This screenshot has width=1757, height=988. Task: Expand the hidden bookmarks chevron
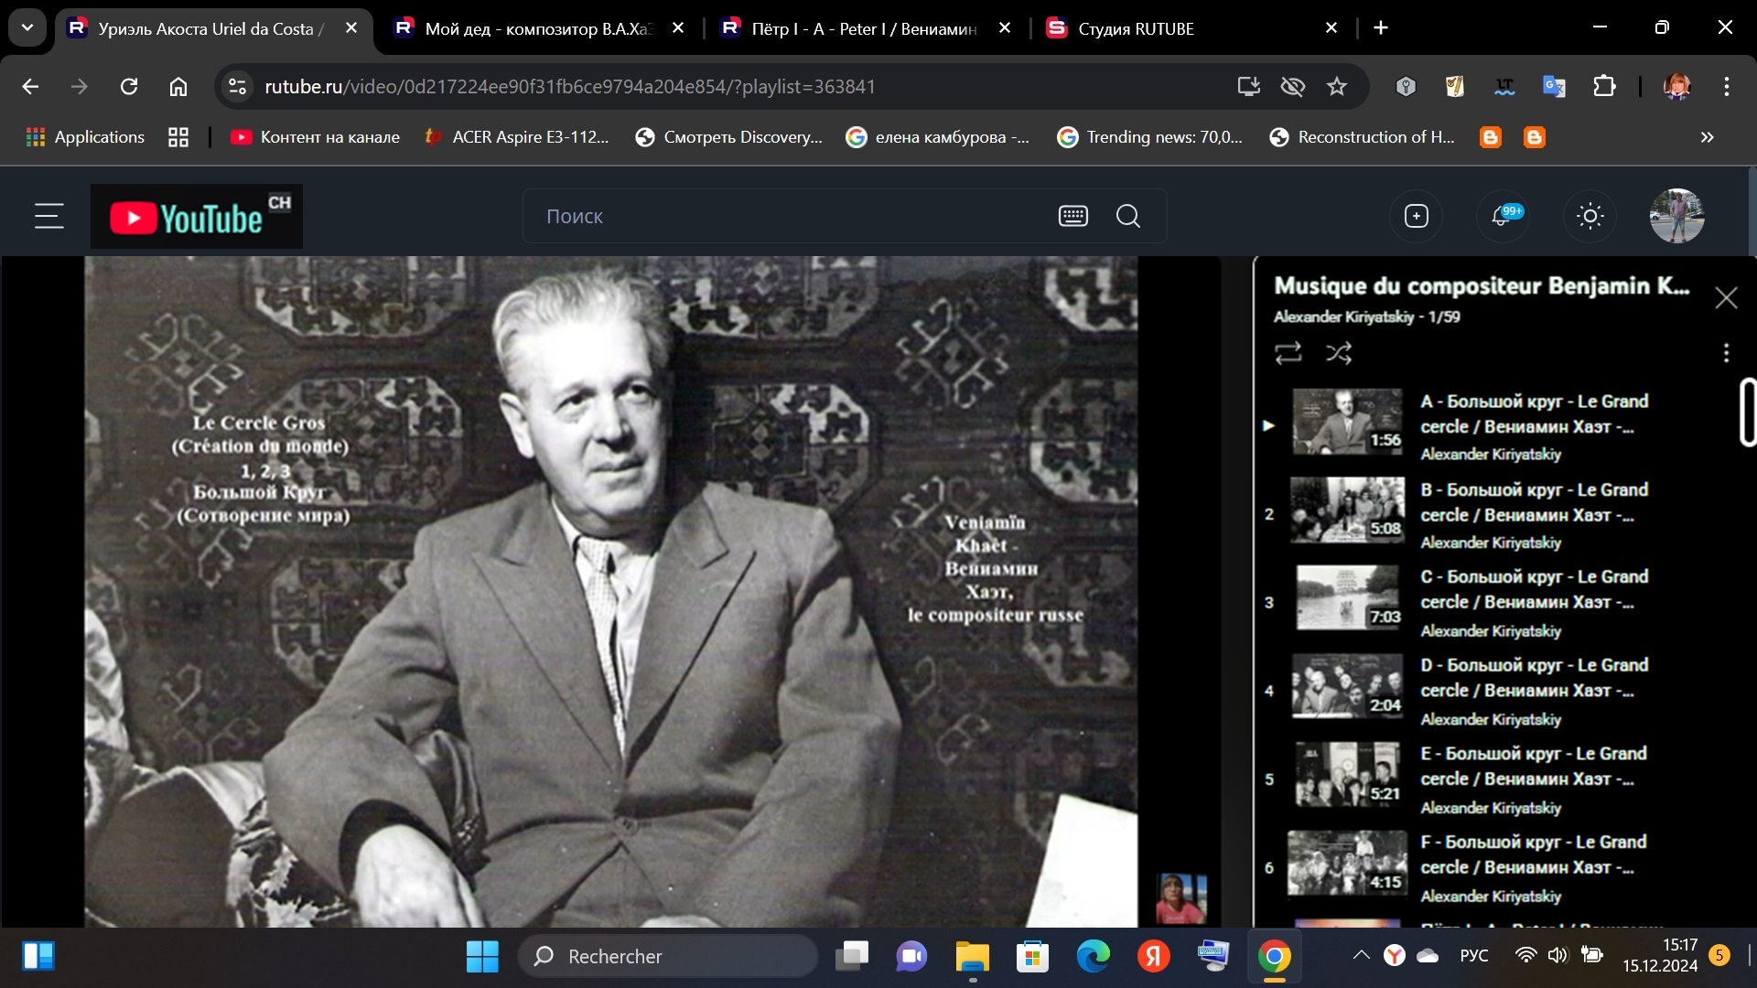click(1707, 137)
